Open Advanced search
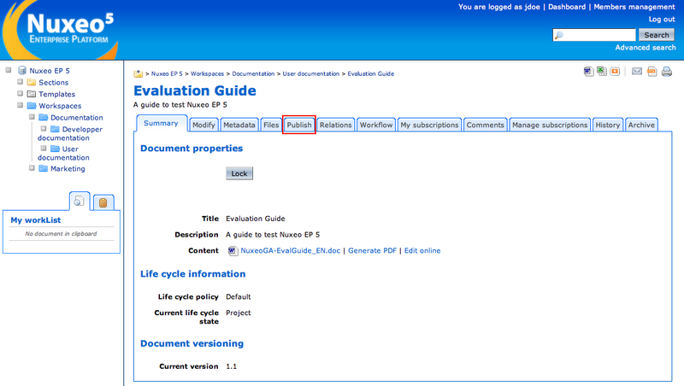The height and width of the screenshot is (386, 684). pyautogui.click(x=646, y=48)
